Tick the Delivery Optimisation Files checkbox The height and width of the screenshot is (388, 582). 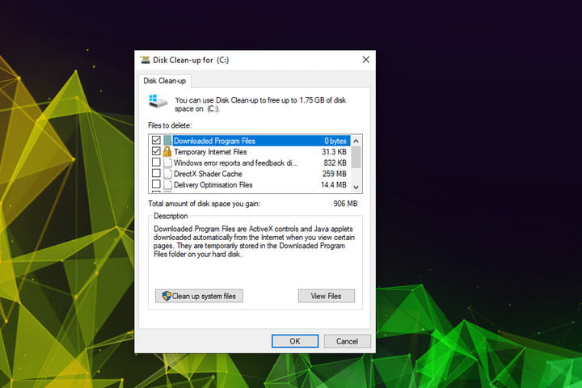pos(156,184)
